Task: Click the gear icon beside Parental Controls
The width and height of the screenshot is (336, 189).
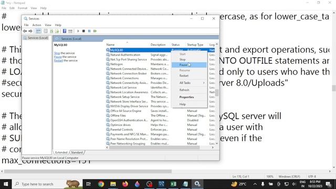Action: [x=108, y=130]
